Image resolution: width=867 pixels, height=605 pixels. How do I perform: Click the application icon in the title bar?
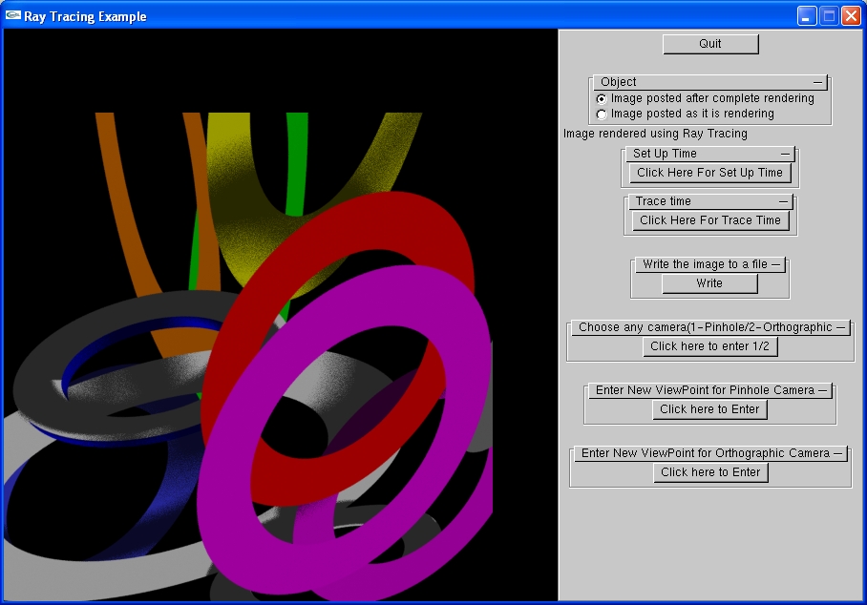click(13, 15)
